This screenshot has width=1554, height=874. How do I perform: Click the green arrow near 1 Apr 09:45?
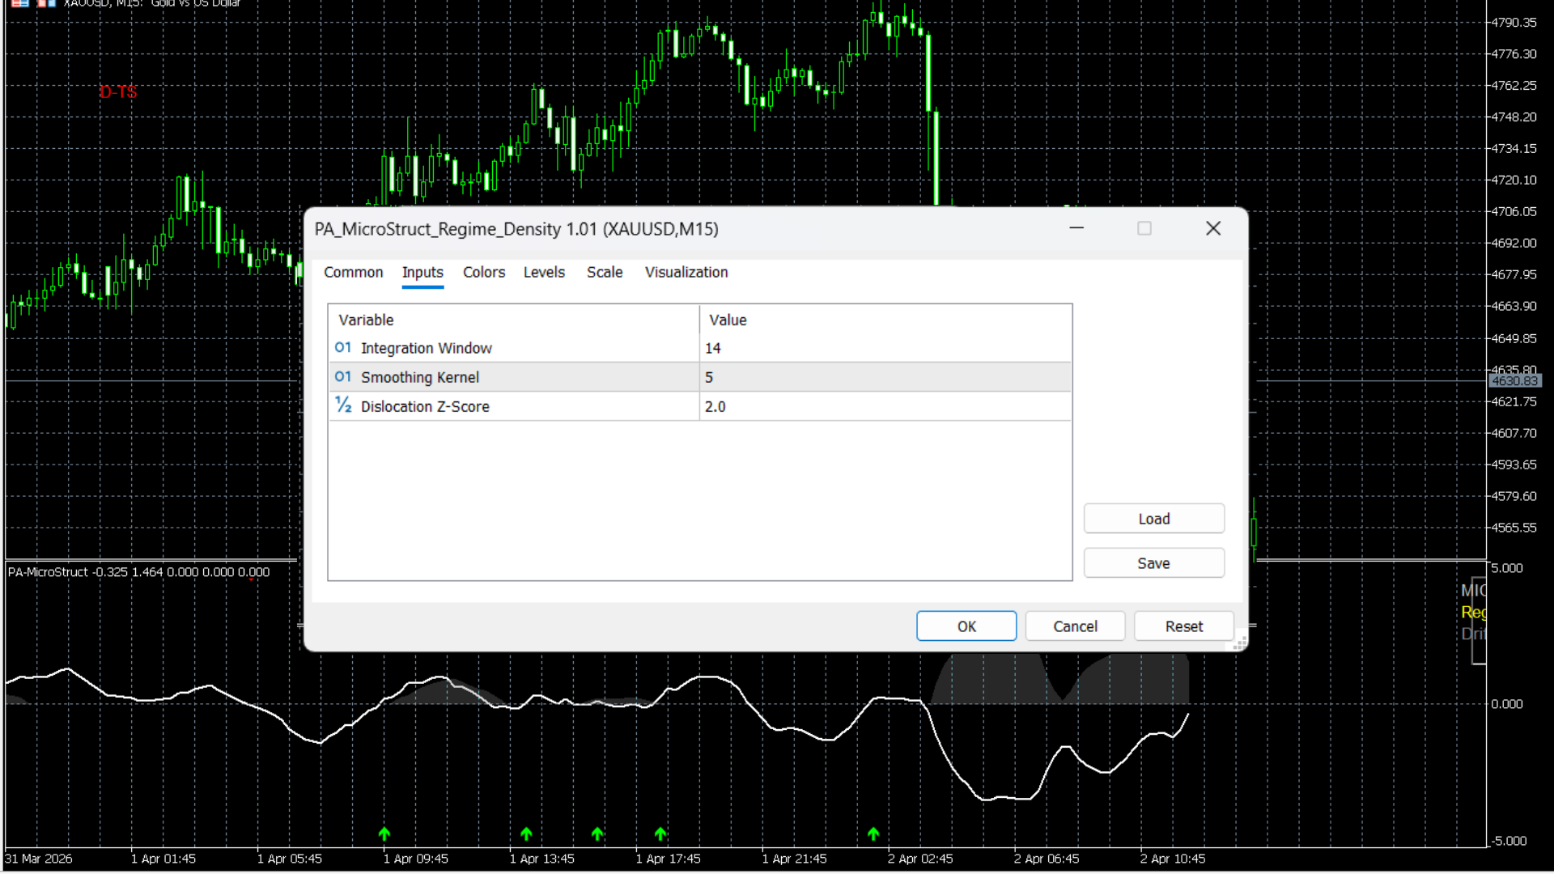[384, 834]
